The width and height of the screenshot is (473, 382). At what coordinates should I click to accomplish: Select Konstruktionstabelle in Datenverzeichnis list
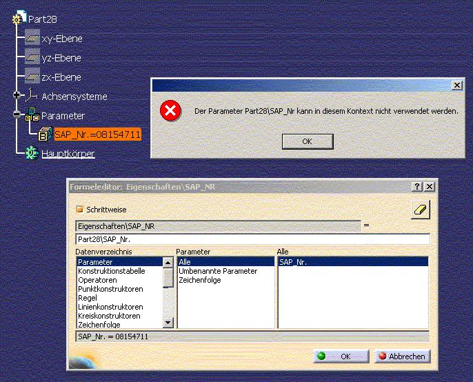(x=120, y=271)
